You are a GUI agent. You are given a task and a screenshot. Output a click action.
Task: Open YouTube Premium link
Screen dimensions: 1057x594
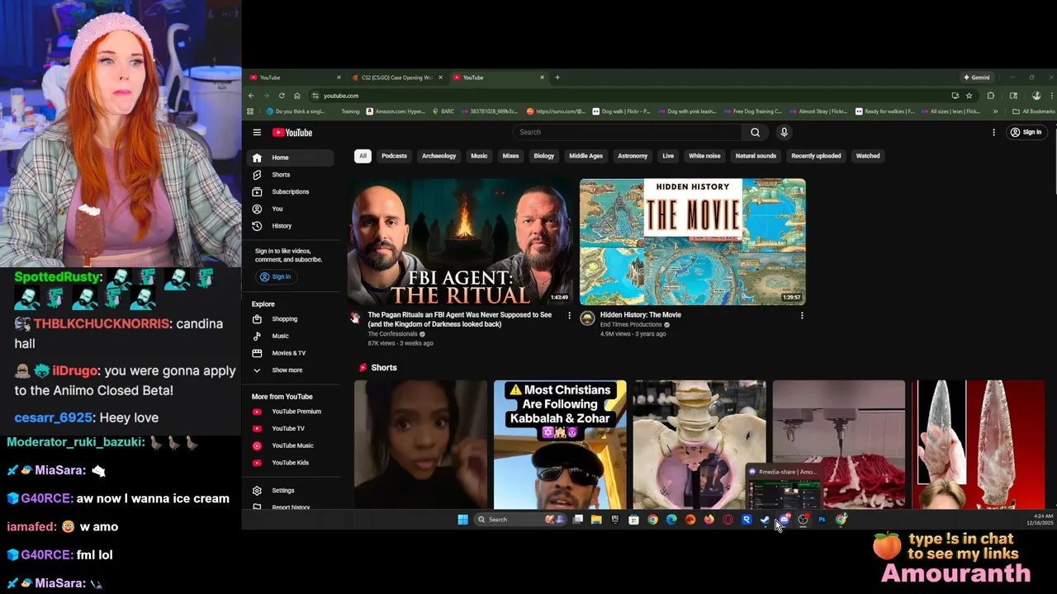coord(289,412)
